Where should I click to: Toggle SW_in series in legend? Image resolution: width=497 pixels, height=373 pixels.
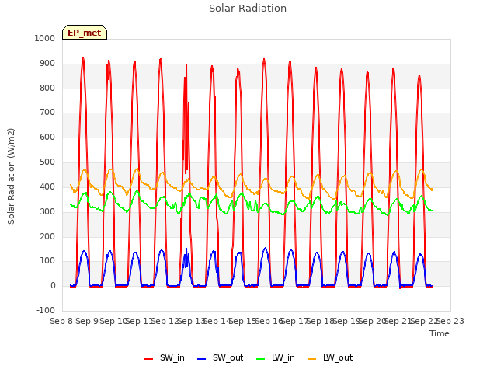pyautogui.click(x=164, y=357)
